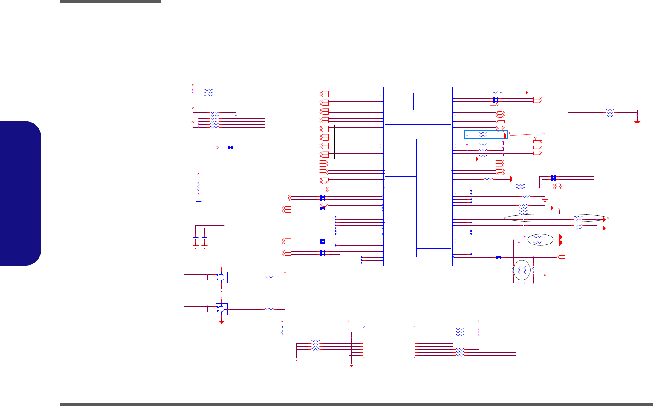Select the three-resistor group at the top left

pyautogui.click(x=209, y=93)
